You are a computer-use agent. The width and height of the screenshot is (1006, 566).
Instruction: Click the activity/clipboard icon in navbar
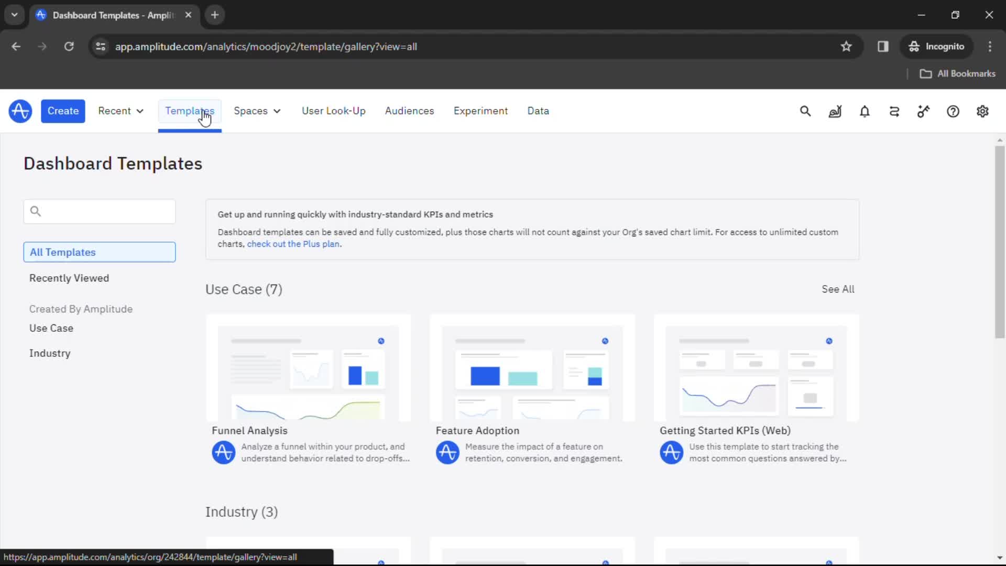[894, 111]
